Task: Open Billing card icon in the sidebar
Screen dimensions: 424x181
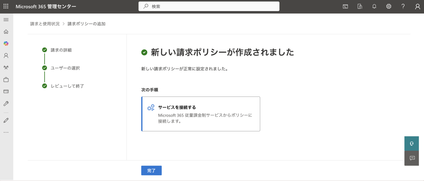Action: (6, 92)
